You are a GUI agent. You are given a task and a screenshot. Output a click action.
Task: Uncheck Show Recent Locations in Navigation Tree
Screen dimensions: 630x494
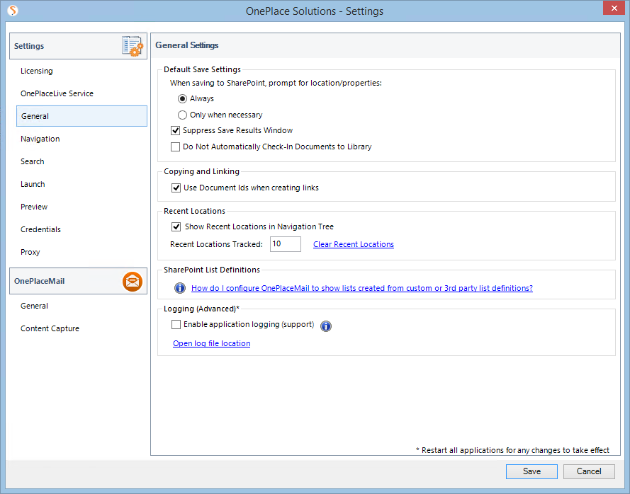tap(176, 226)
